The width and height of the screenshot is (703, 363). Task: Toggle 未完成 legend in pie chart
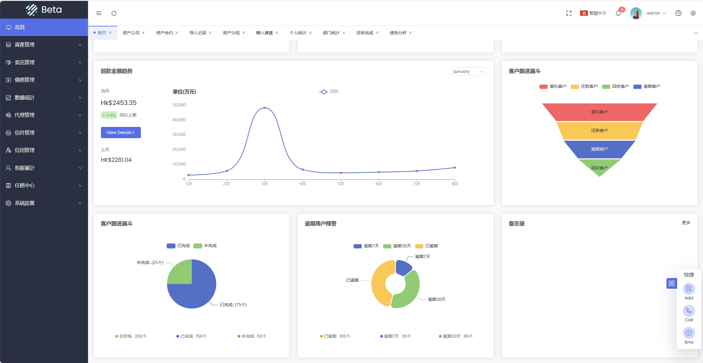(205, 246)
